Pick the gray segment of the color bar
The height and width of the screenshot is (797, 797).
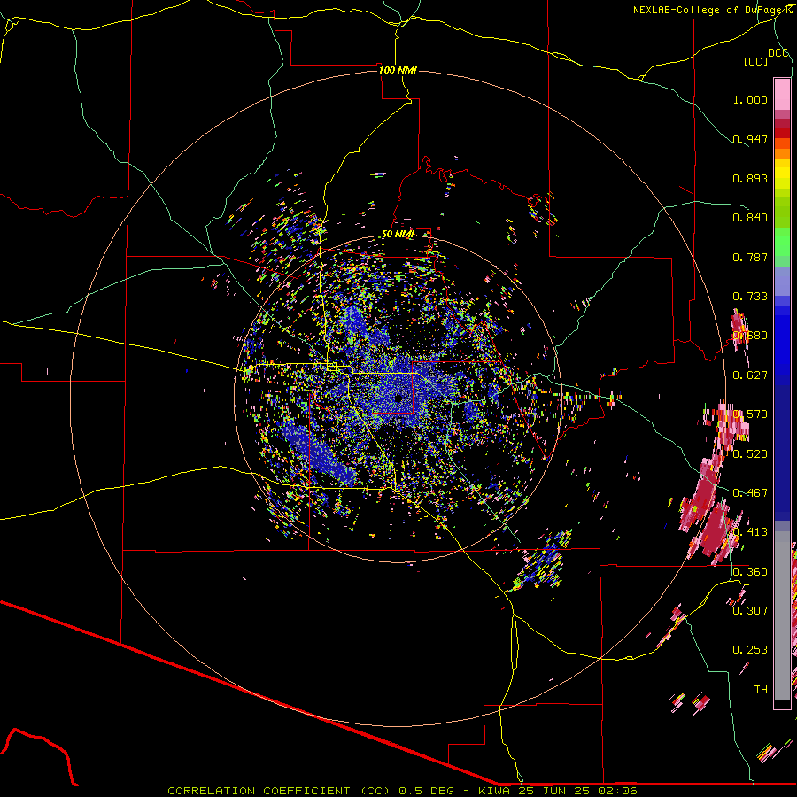tap(782, 615)
